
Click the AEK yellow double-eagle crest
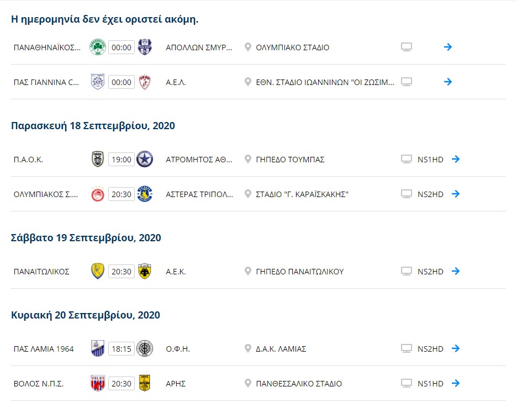tap(144, 271)
